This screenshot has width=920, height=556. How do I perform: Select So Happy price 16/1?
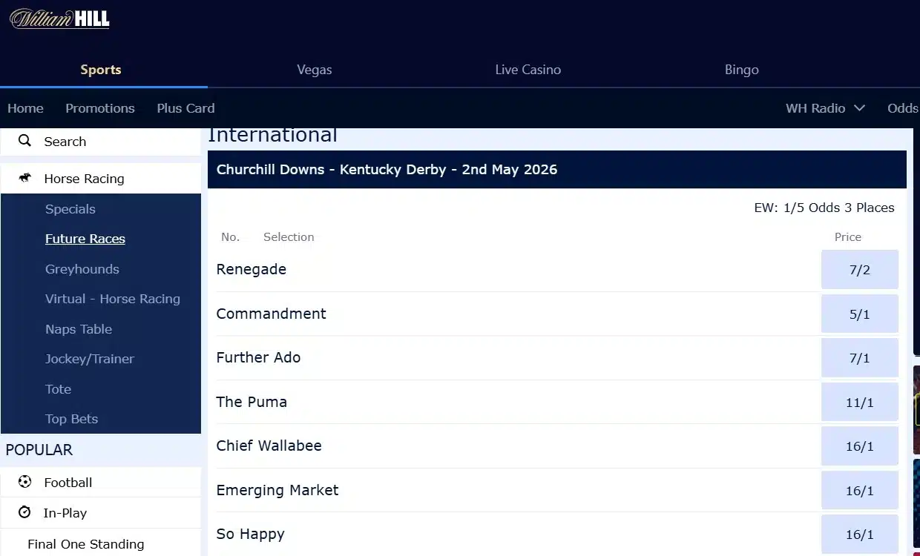click(860, 535)
